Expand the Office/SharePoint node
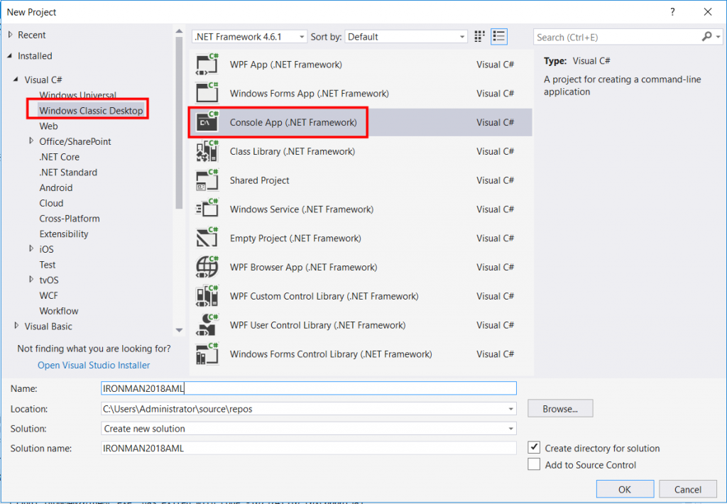 [x=31, y=141]
